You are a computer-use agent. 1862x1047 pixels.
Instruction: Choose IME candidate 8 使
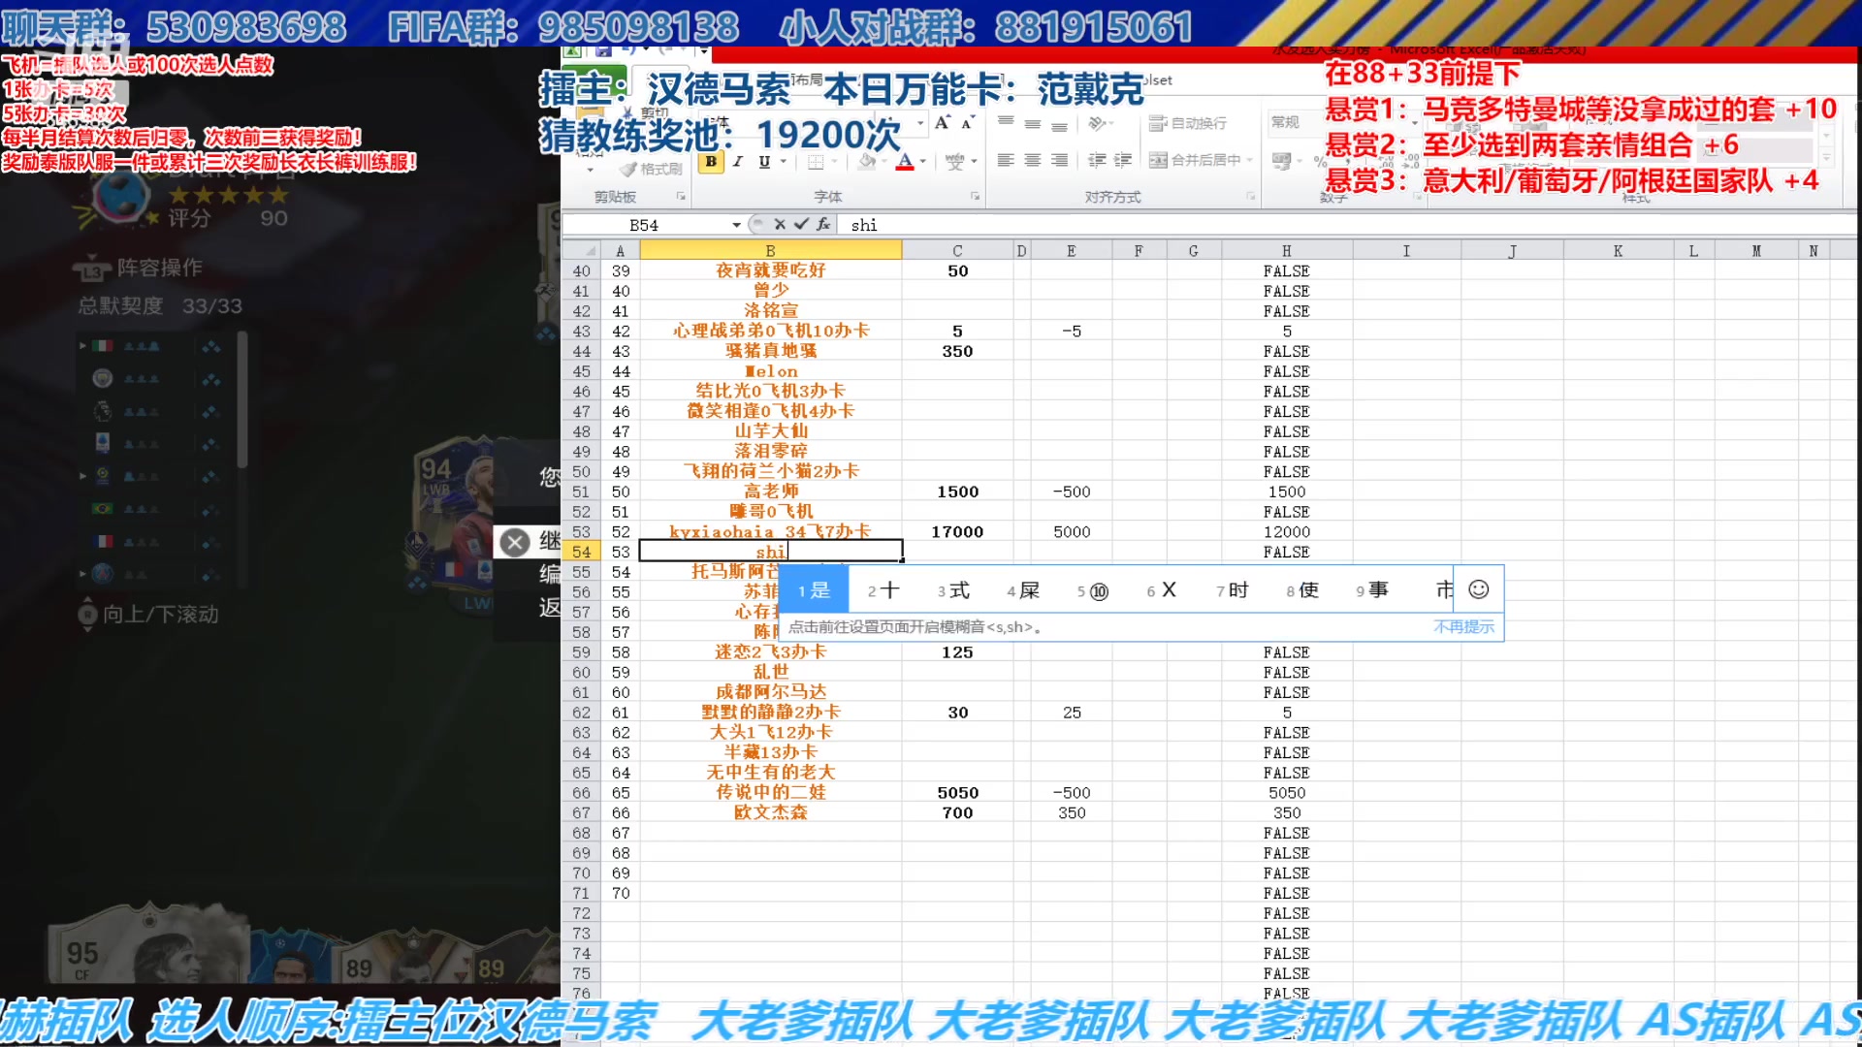(1302, 590)
